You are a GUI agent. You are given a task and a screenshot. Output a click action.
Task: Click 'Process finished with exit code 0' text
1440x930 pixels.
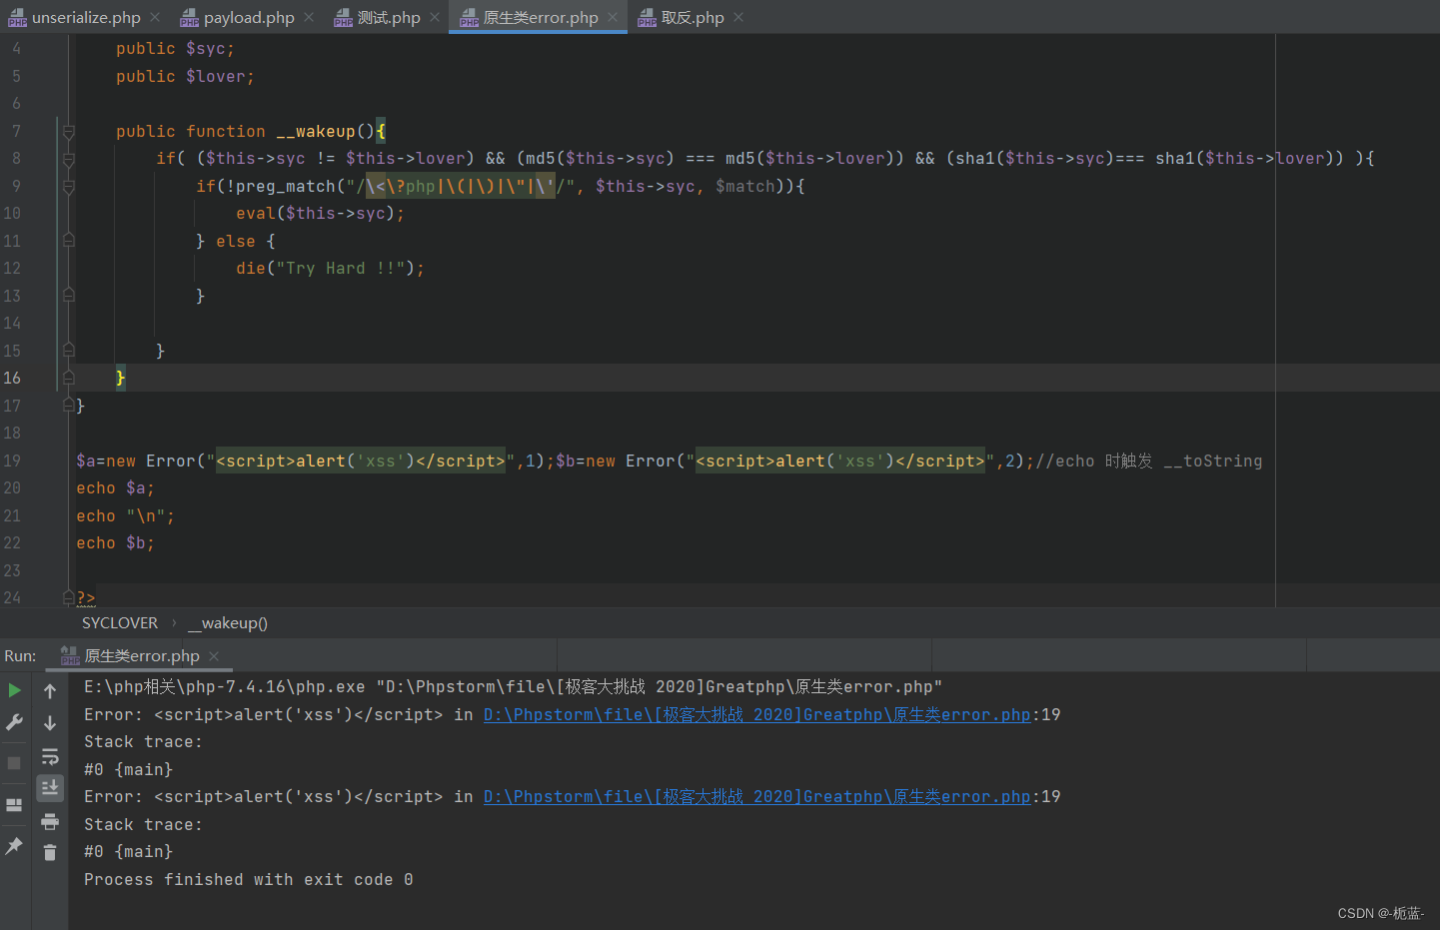click(249, 880)
